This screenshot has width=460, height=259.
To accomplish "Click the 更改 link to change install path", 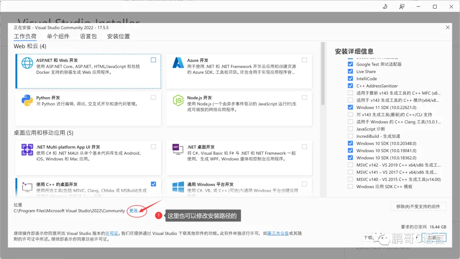I will pos(134,210).
